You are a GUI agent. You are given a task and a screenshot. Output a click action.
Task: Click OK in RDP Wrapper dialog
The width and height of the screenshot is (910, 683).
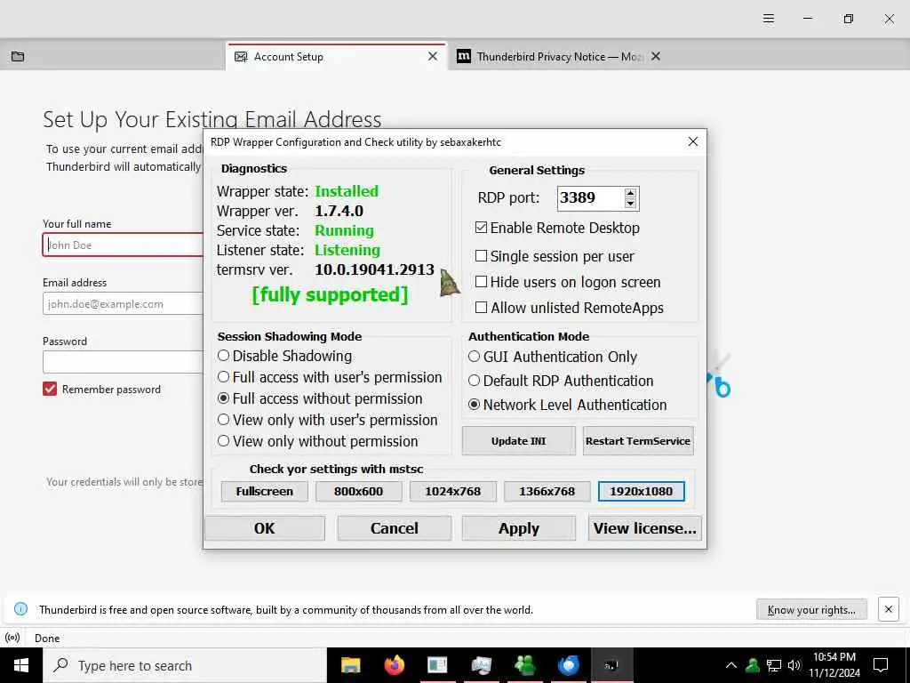coord(265,528)
